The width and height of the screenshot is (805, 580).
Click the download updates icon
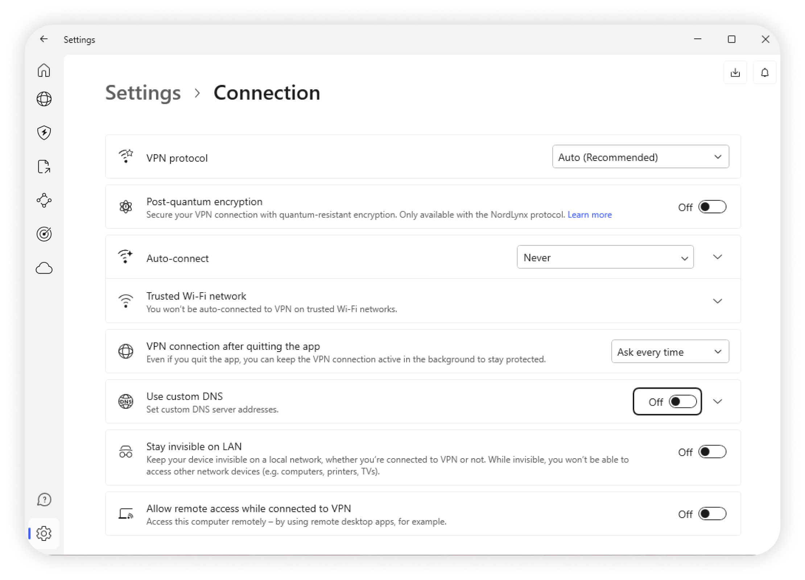pos(735,72)
